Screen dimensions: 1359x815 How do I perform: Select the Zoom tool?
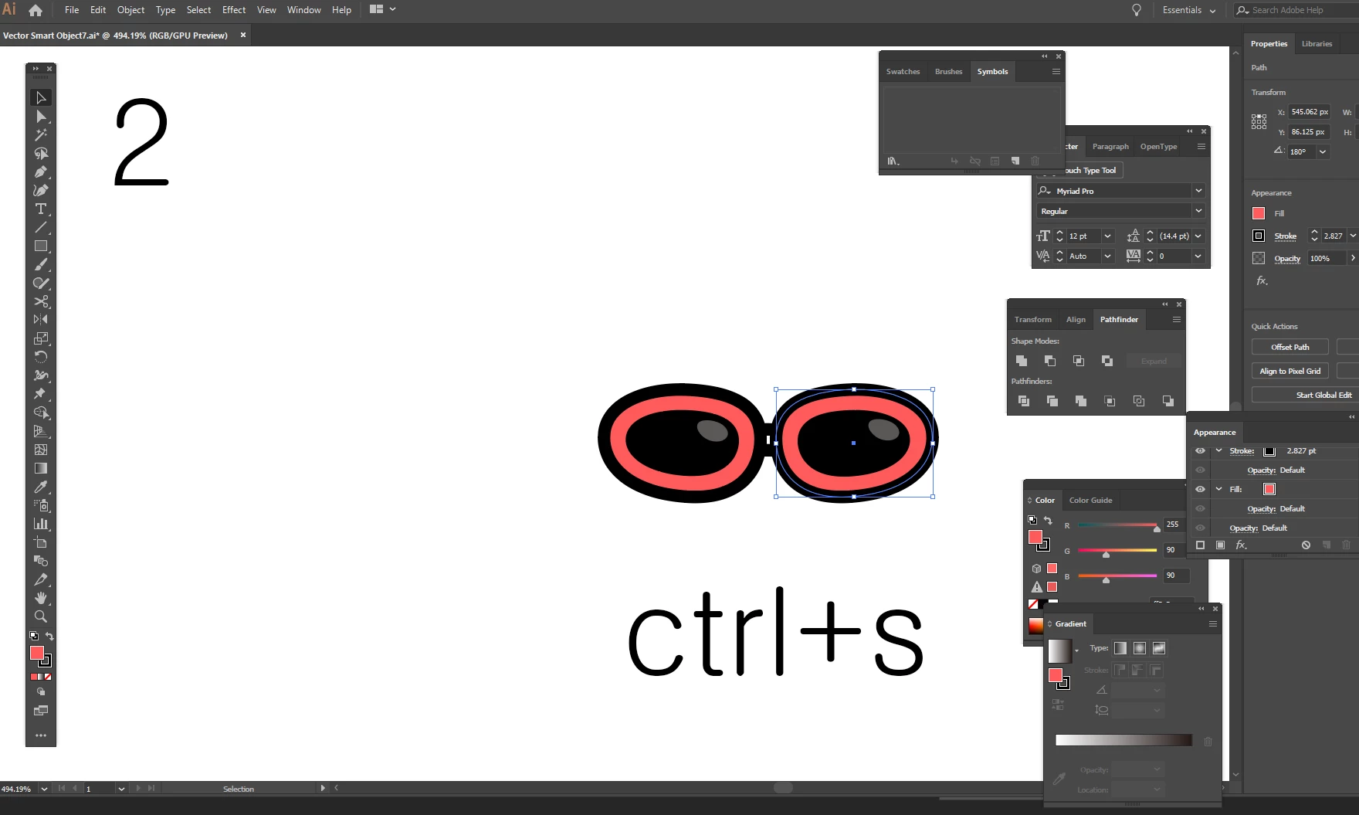[41, 616]
